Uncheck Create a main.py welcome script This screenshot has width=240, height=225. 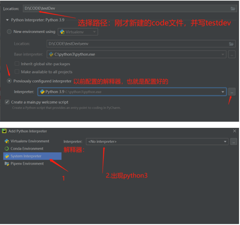click(x=7, y=102)
